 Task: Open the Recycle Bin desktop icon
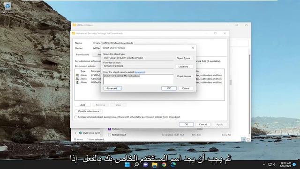[7, 8]
